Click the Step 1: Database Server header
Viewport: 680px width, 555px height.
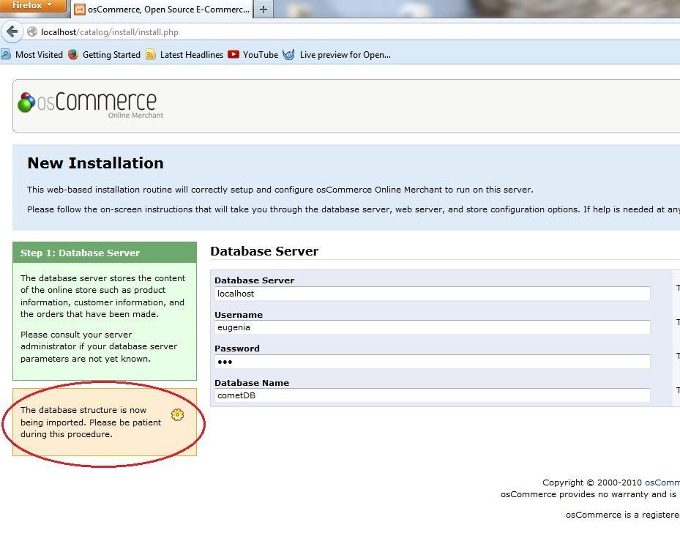click(x=105, y=253)
